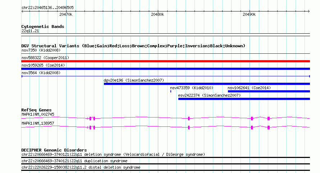The height and width of the screenshot is (173, 320).
Task: Select the Cytogenetic Bands track title
Action: [x=43, y=27]
